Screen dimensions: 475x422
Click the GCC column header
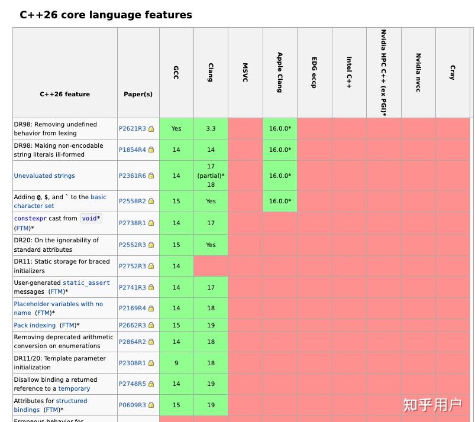pyautogui.click(x=176, y=73)
